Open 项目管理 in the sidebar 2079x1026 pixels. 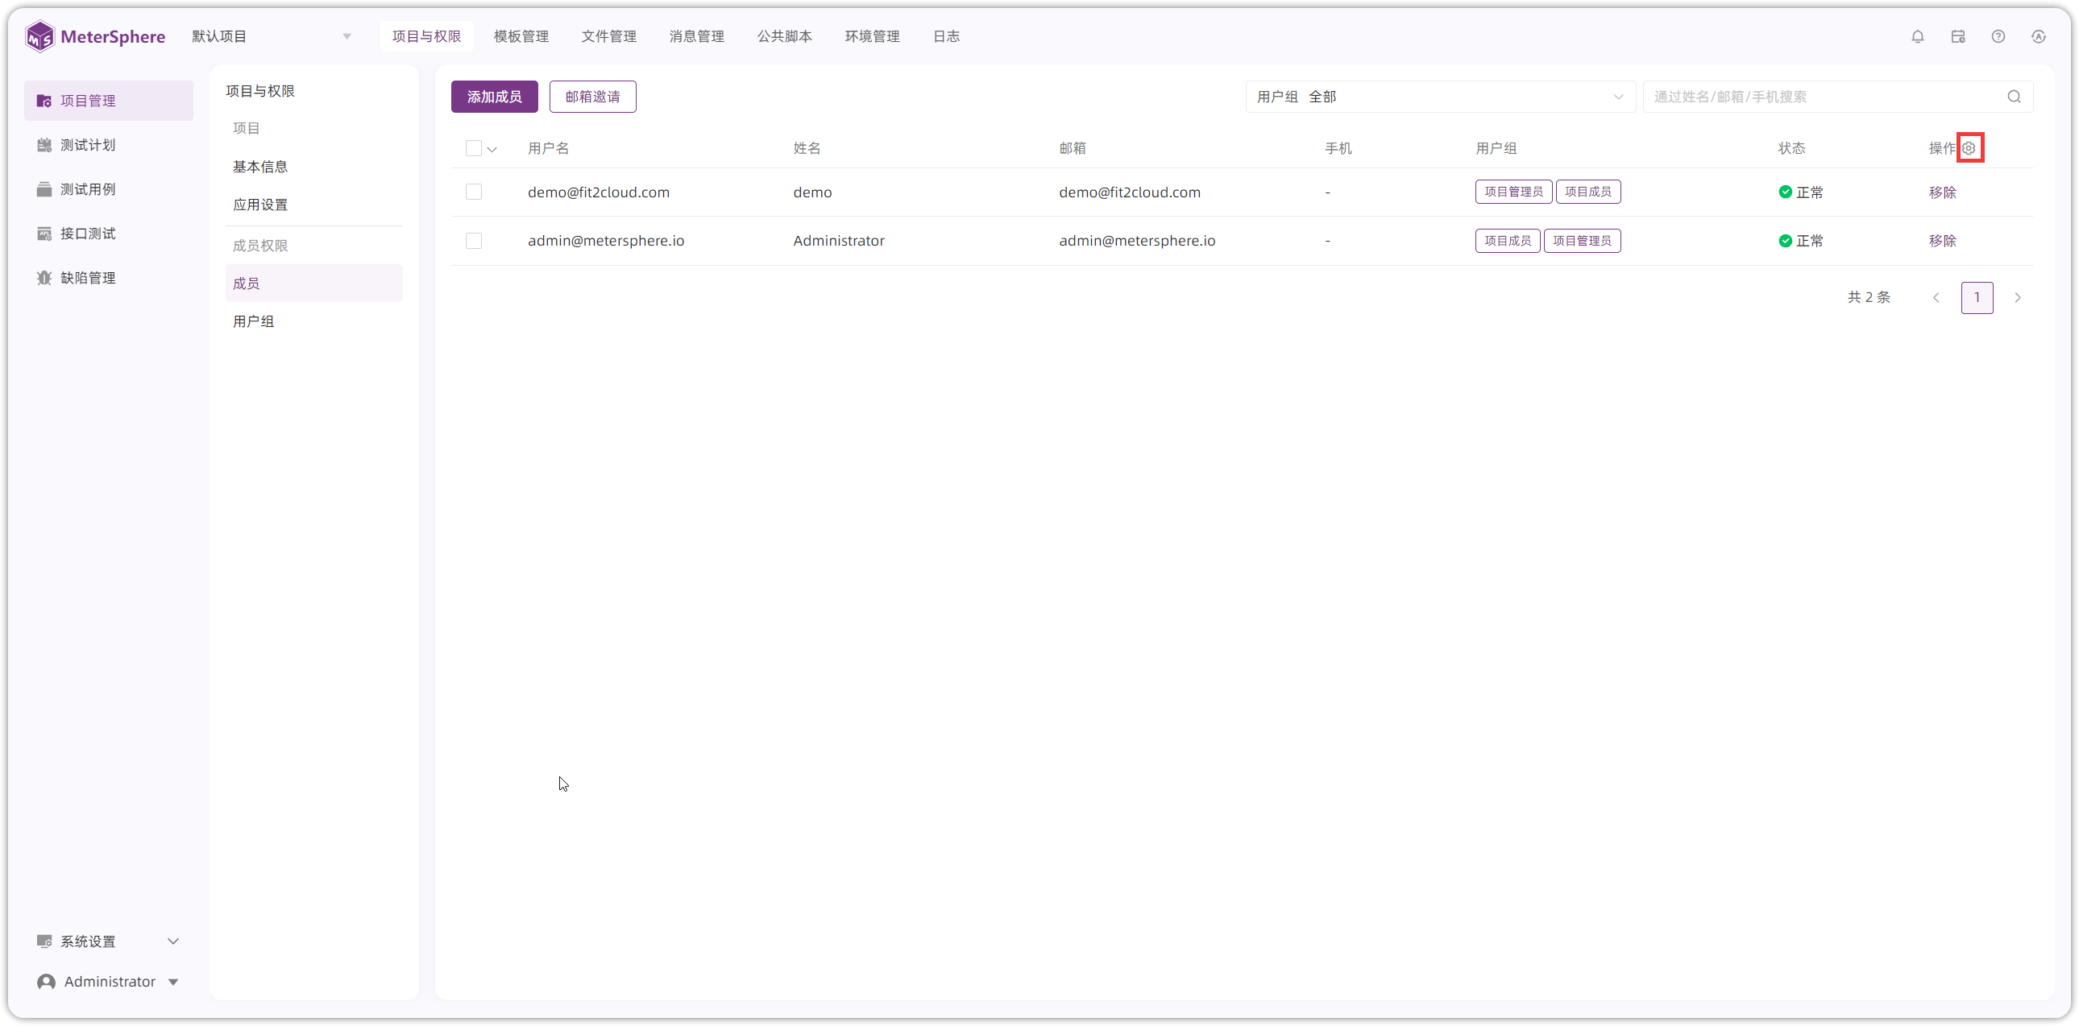tap(108, 101)
